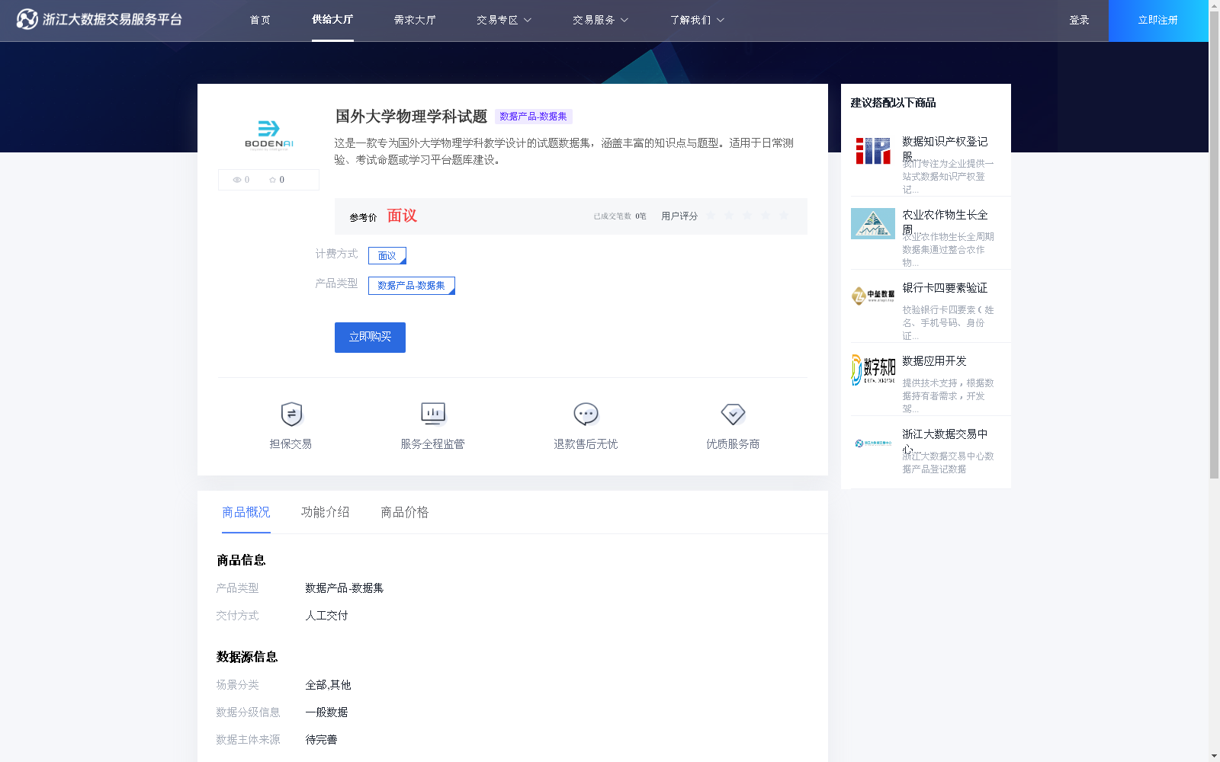Click the 国外大学物理学科试题 title
The image size is (1220, 762).
[411, 117]
